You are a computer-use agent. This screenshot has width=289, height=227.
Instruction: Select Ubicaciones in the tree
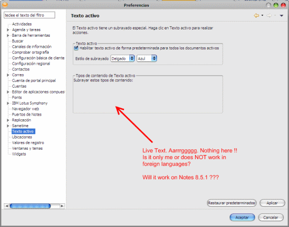point(22,137)
